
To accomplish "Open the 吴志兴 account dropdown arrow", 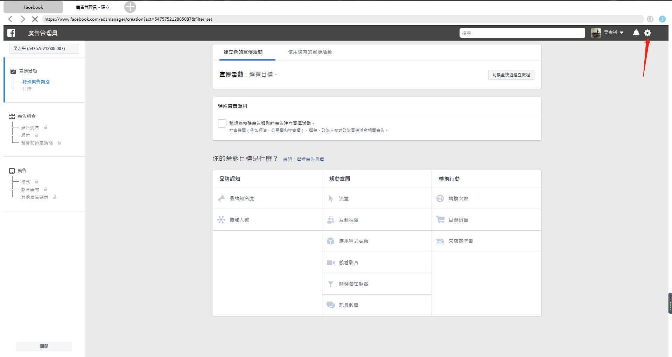I will point(622,33).
